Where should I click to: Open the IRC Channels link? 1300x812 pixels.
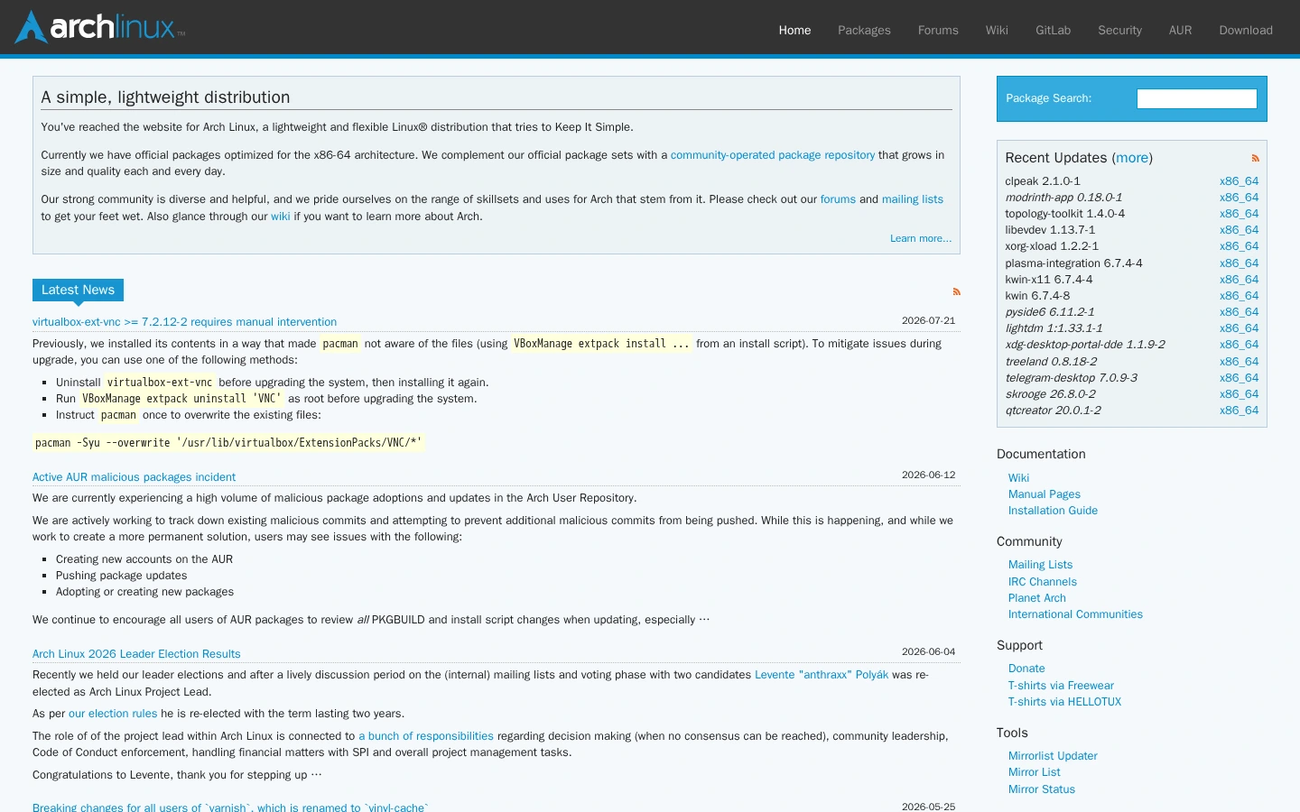[x=1043, y=582]
